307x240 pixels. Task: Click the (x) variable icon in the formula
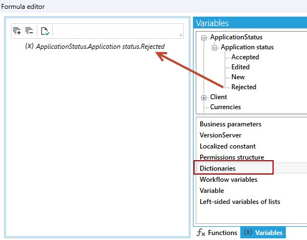[29, 46]
